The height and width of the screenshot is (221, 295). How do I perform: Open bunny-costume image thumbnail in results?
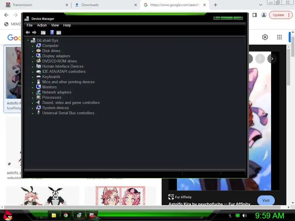coord(42,196)
